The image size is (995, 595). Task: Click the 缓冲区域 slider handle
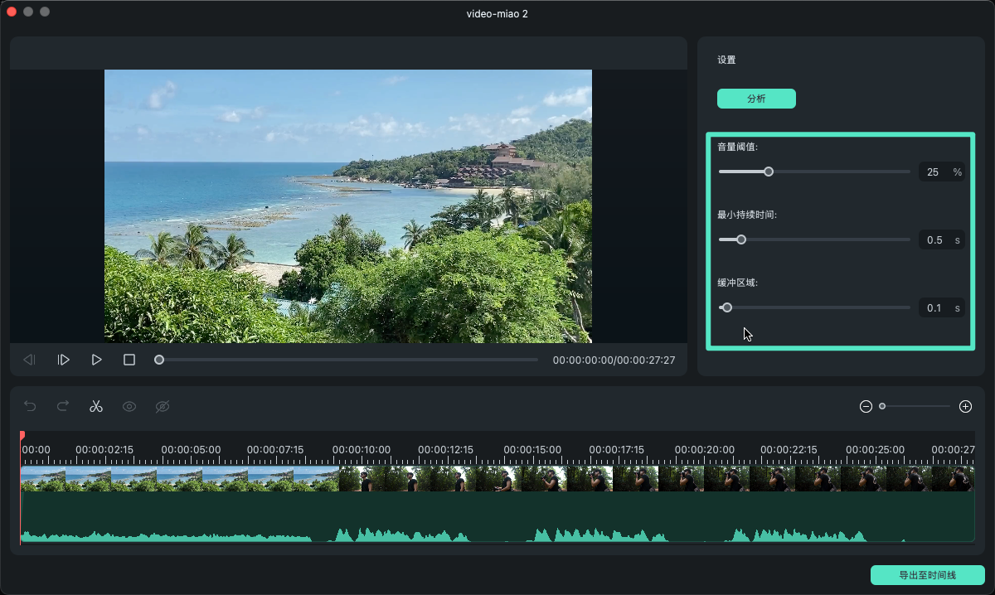727,307
